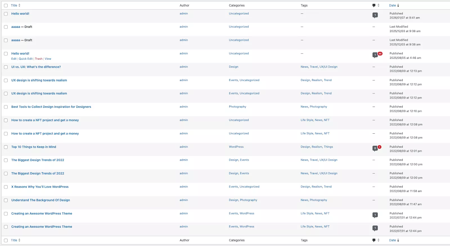Click sort arrows next to Title in header
This screenshot has height=246, width=450.
(19, 5)
